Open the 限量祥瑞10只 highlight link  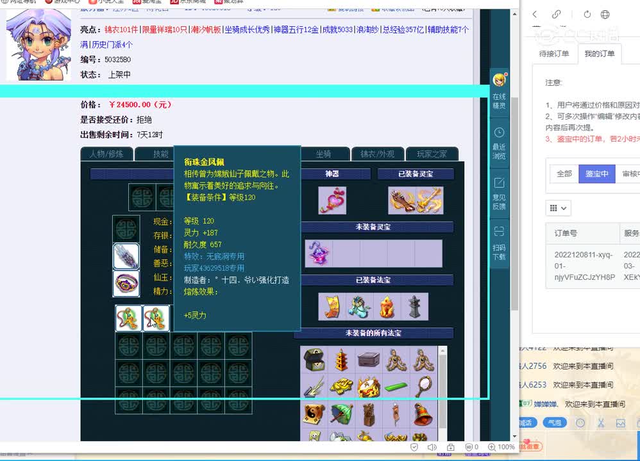point(165,29)
